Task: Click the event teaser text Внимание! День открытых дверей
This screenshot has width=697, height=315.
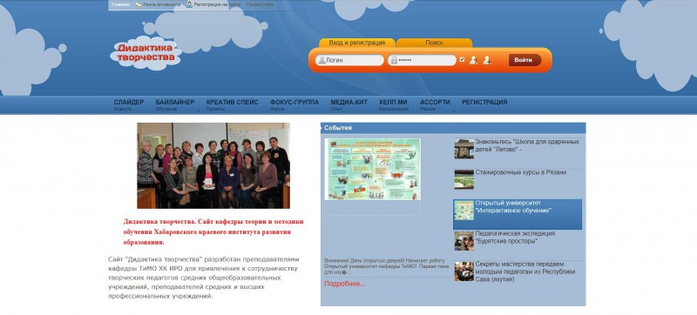Action: tap(387, 266)
